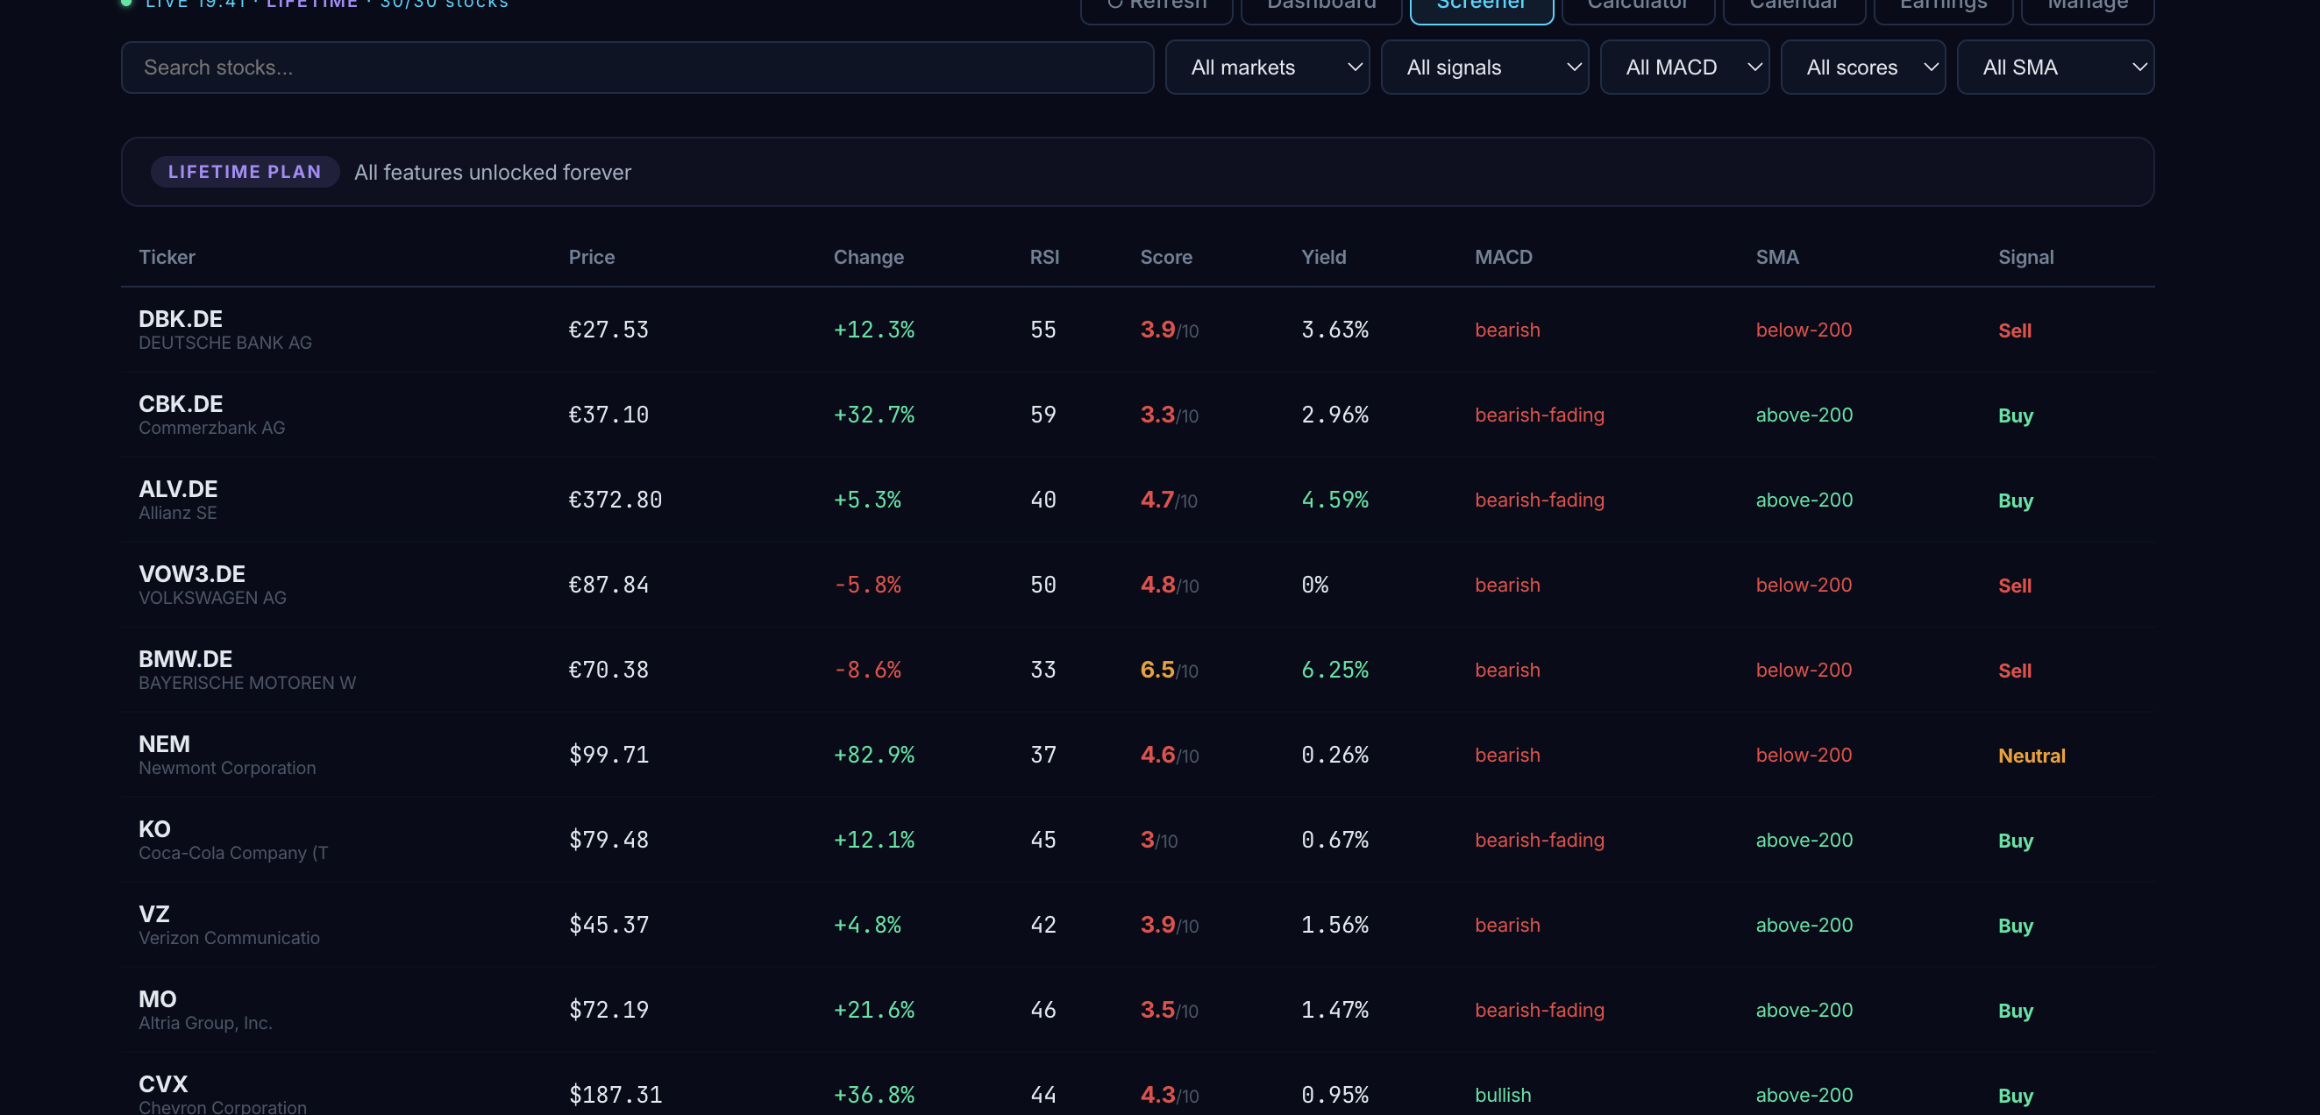Sort by the Signal column header

click(x=2025, y=257)
